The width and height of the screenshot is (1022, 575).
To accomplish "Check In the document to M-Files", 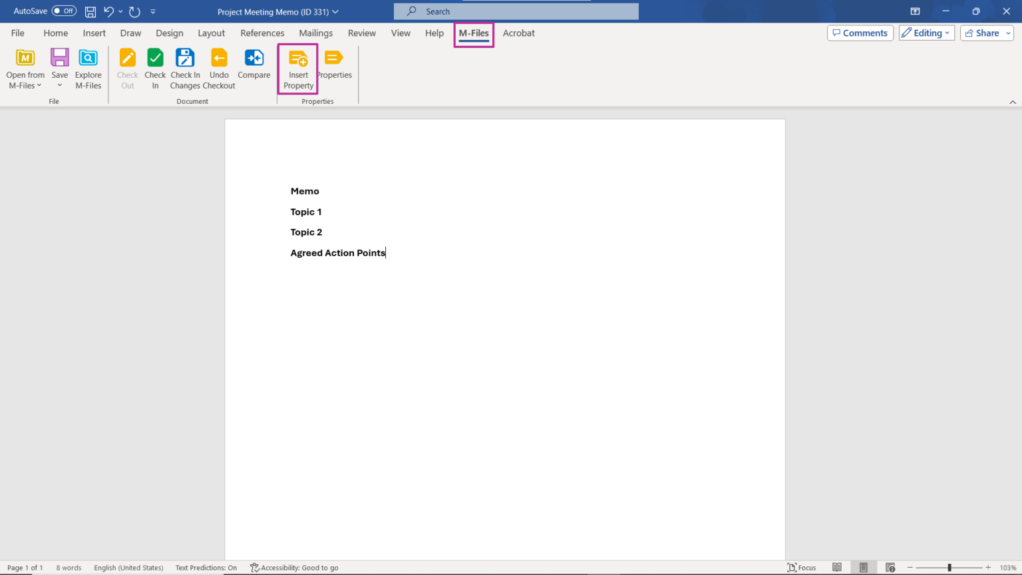I will (x=155, y=67).
